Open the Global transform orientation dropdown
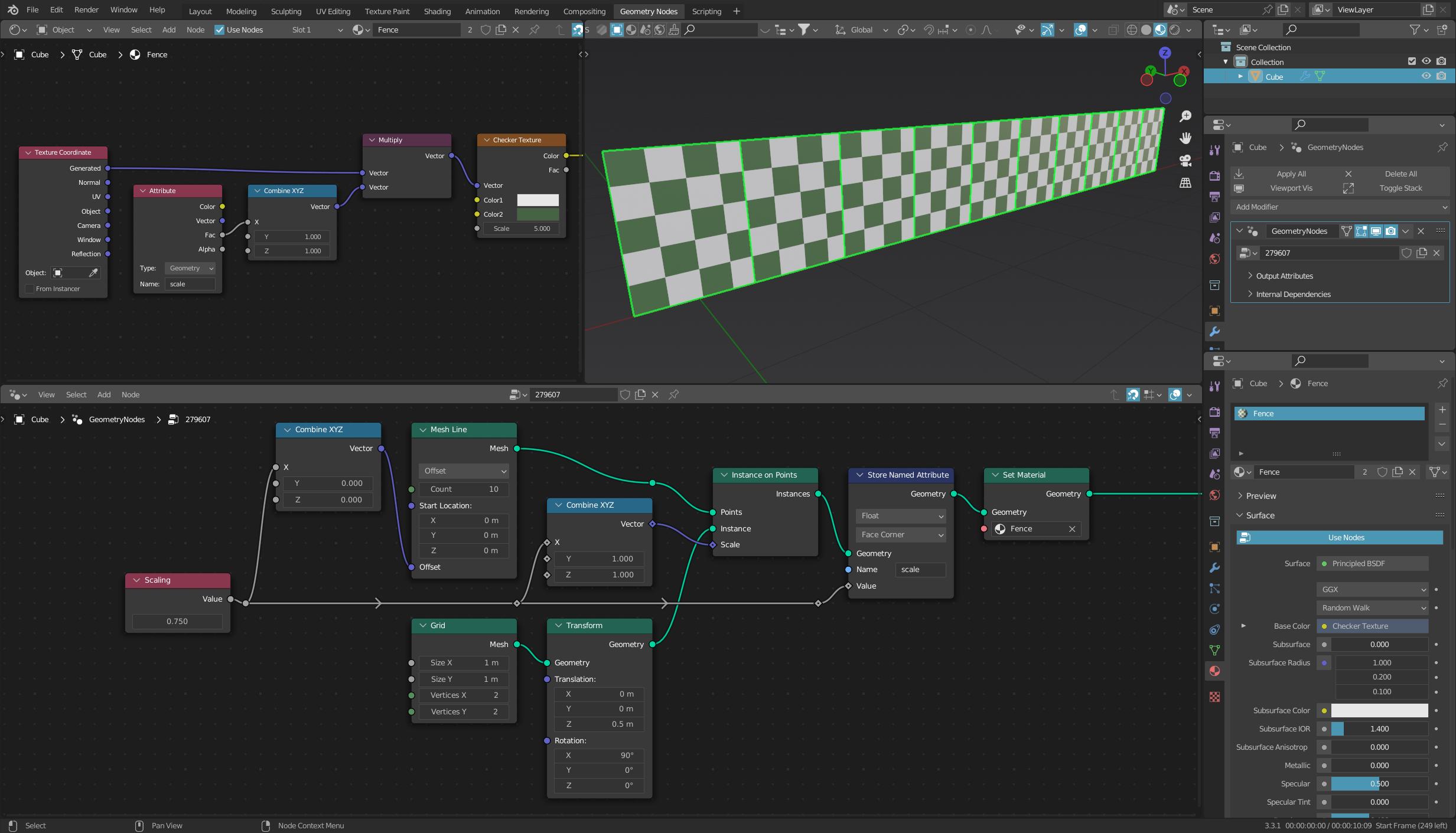This screenshot has height=833, width=1456. [x=861, y=30]
